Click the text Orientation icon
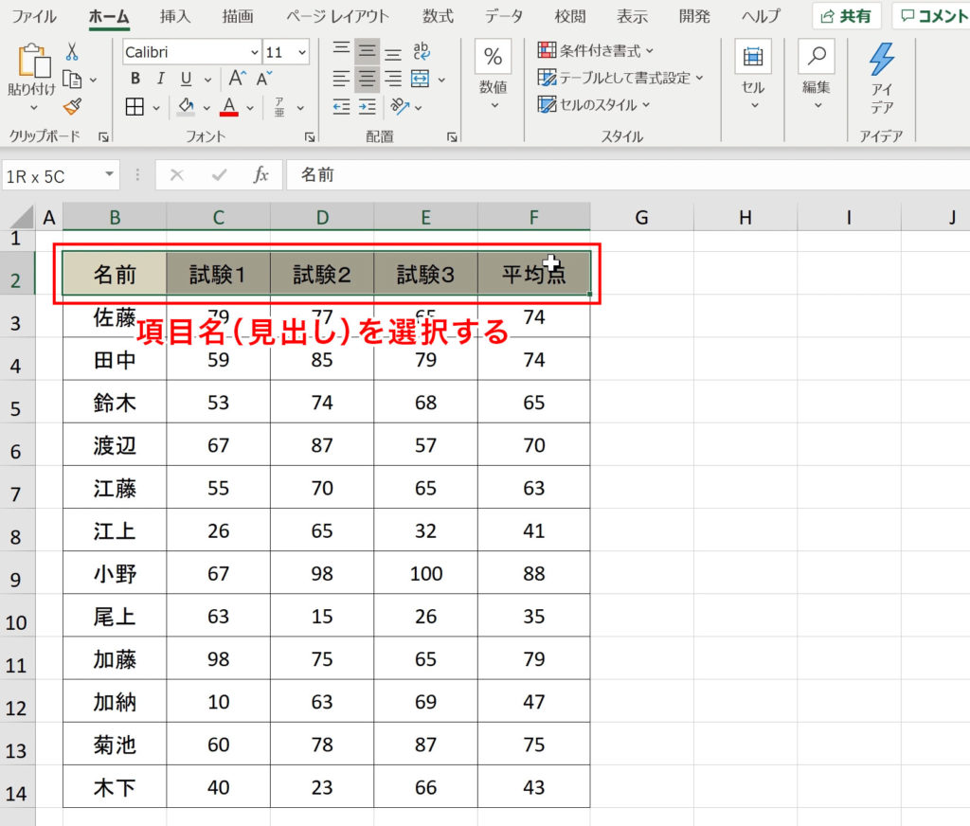The width and height of the screenshot is (970, 826). [x=400, y=107]
